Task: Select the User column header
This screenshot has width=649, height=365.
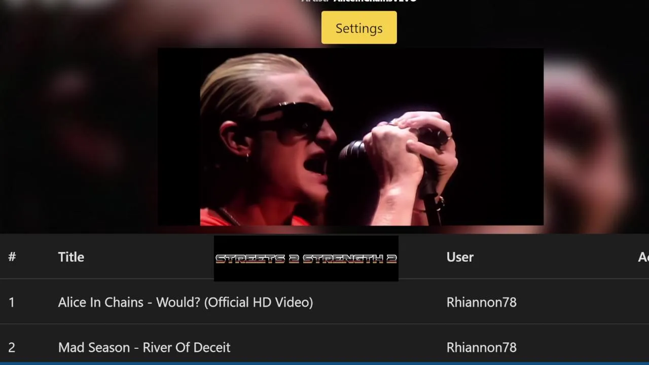Action: (460, 257)
